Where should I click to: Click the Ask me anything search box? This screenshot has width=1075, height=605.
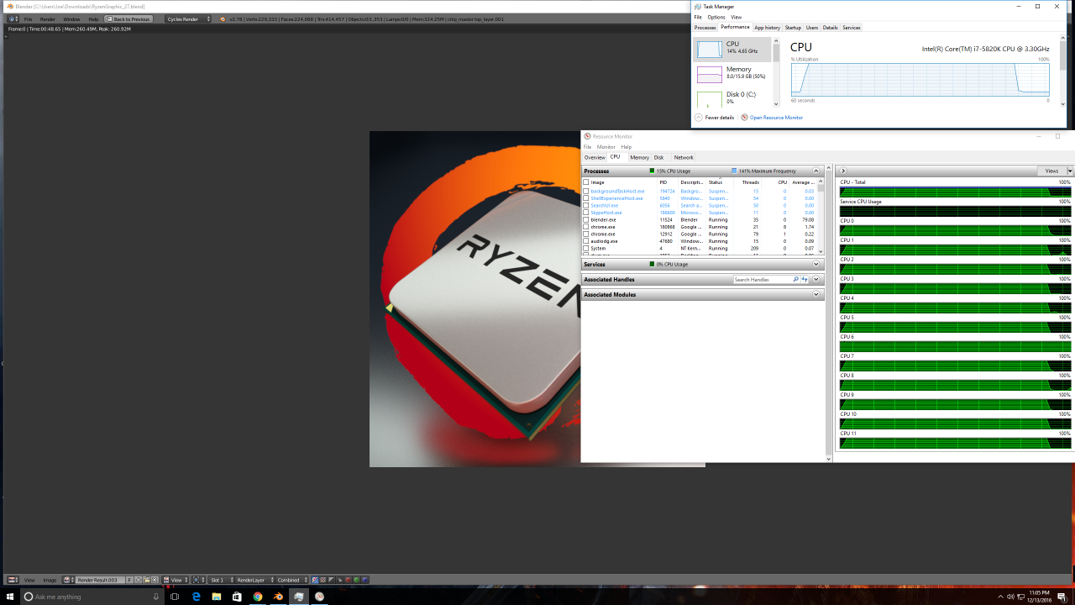(x=91, y=597)
